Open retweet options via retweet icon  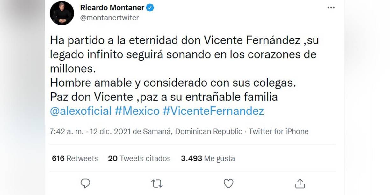(x=156, y=184)
